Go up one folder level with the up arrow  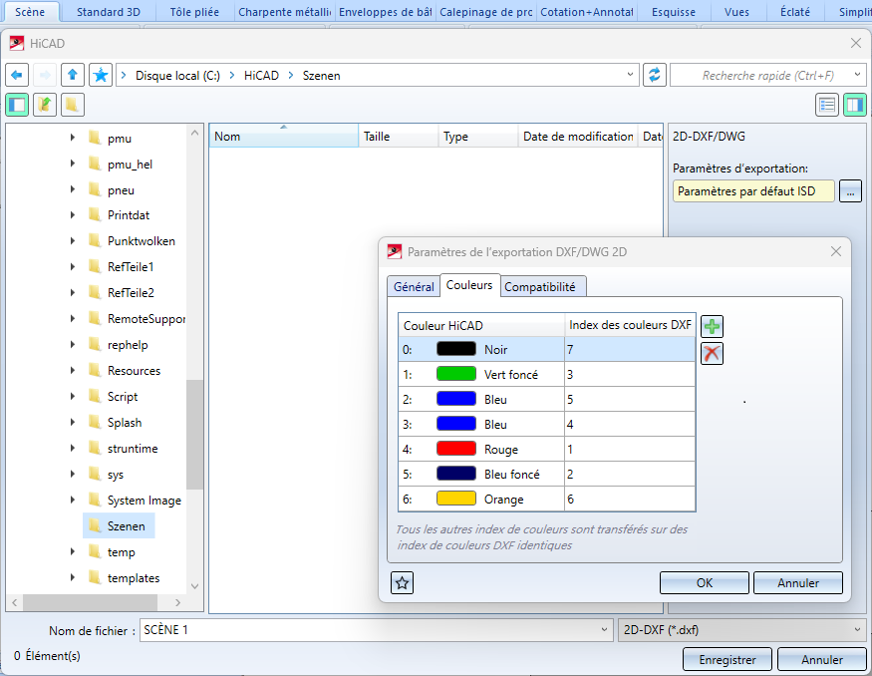click(73, 75)
